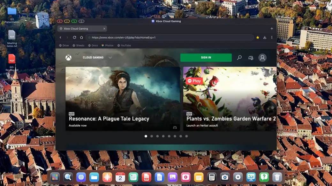
Task: Select the Xbox Cloud Gaming tab
Action: point(82,29)
